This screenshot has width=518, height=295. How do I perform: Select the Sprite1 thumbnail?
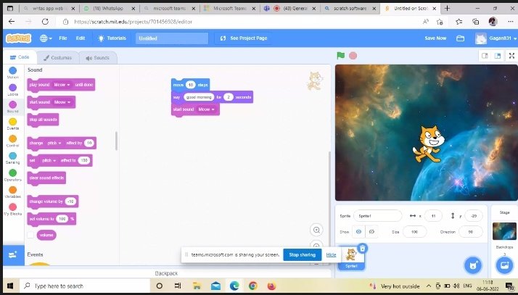click(351, 258)
